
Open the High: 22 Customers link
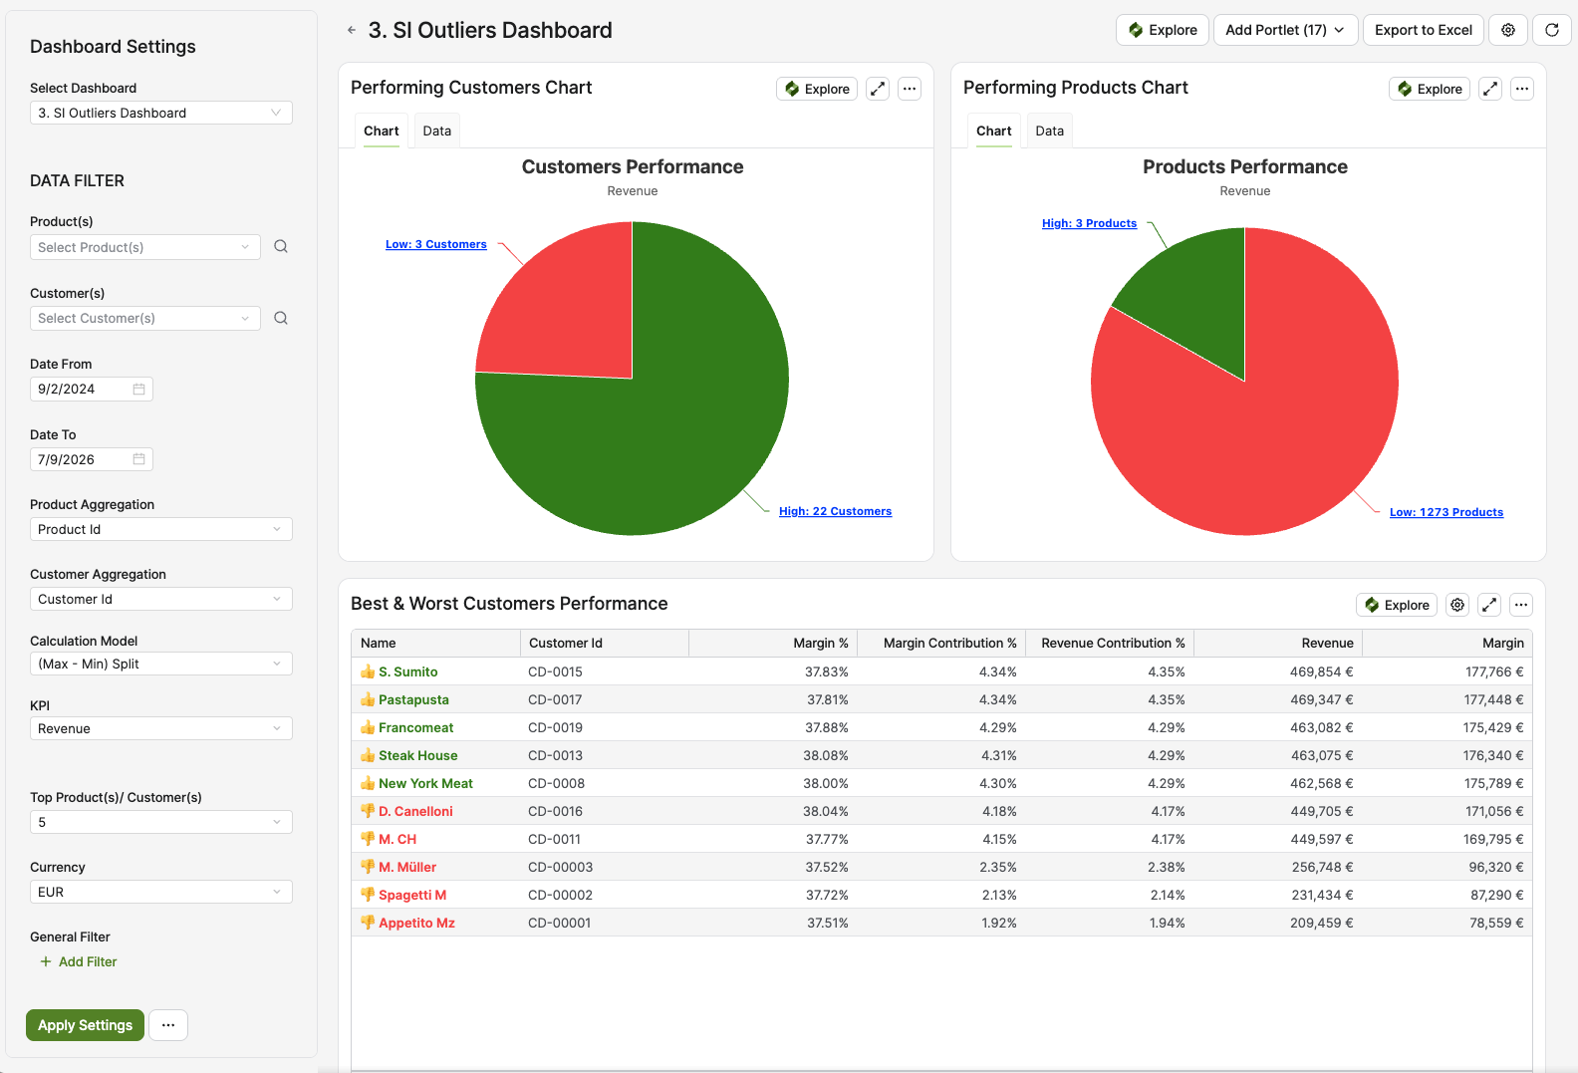835,511
